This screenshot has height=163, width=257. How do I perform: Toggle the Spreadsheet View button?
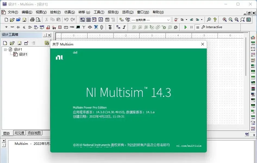(x=88, y=20)
